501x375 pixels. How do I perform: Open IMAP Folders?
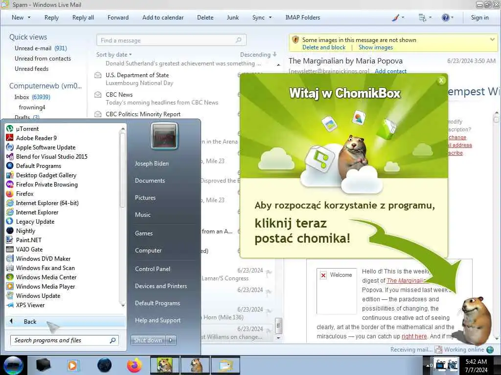click(302, 18)
